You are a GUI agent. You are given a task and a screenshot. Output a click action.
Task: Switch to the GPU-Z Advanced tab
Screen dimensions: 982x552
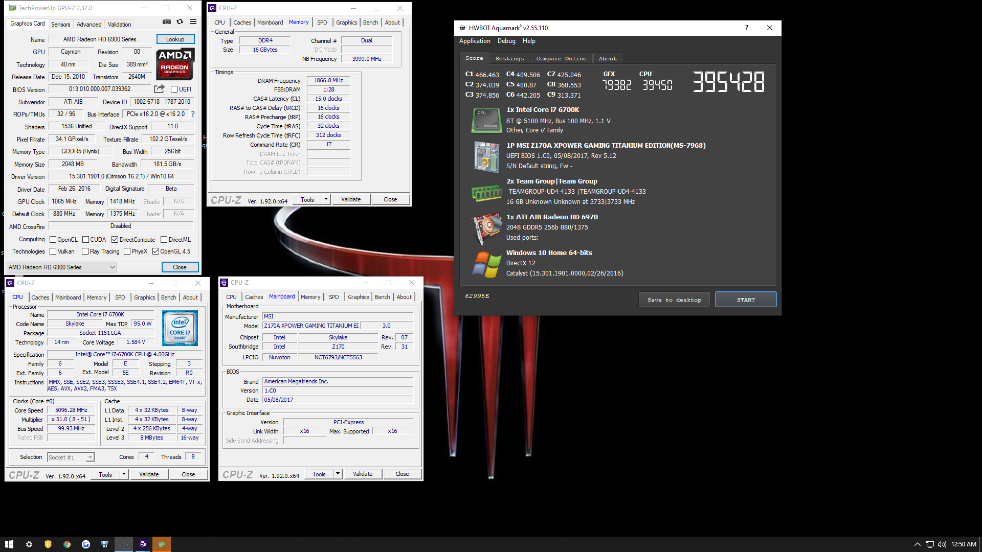(89, 24)
